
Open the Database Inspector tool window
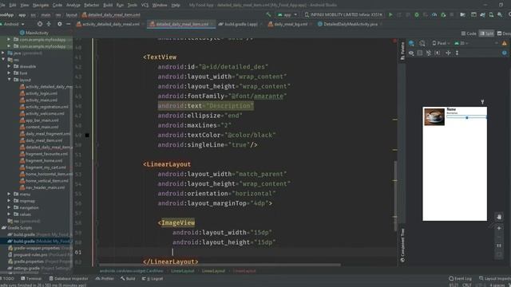pos(69,278)
